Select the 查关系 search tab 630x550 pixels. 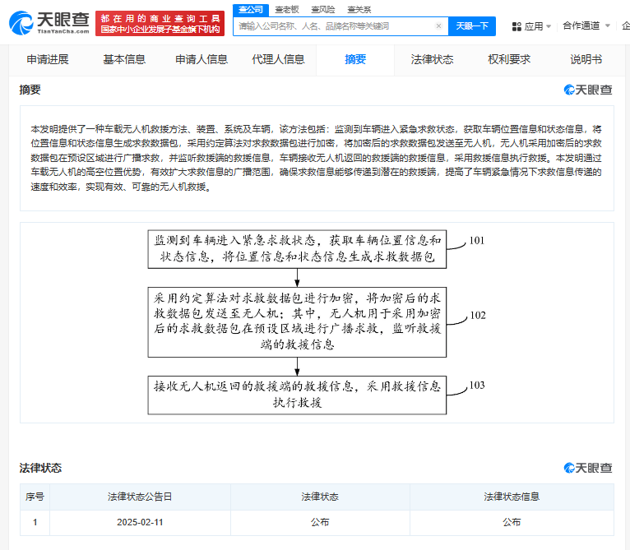click(x=359, y=10)
